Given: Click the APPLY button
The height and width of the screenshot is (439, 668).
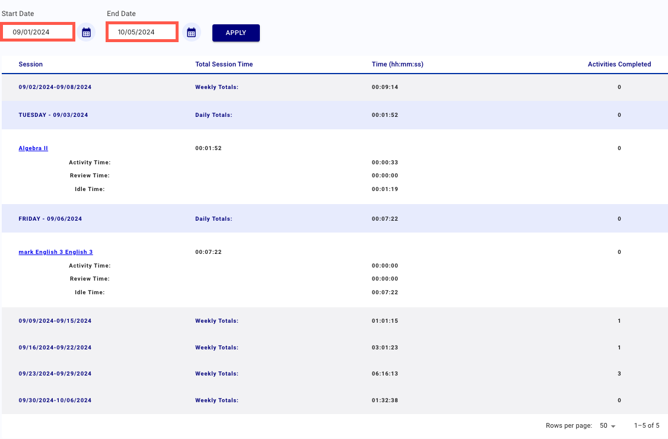Looking at the screenshot, I should coord(236,33).
